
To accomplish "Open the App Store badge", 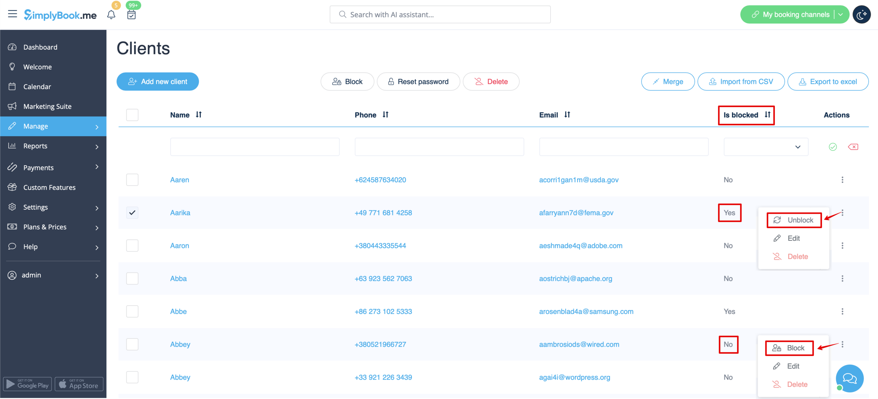I will [79, 384].
